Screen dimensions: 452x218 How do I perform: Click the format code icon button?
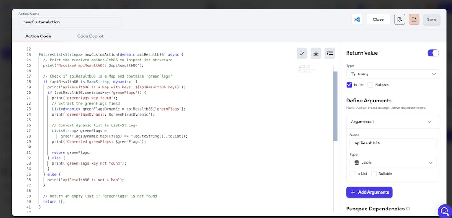pos(400,19)
